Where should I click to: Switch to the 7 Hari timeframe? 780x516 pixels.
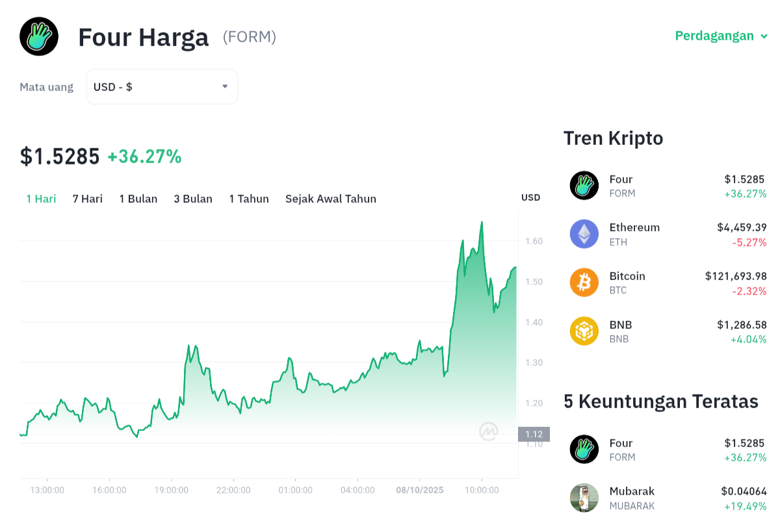[x=88, y=199]
